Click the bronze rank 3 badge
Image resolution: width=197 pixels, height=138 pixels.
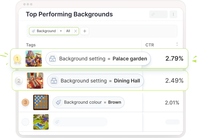(x=26, y=102)
